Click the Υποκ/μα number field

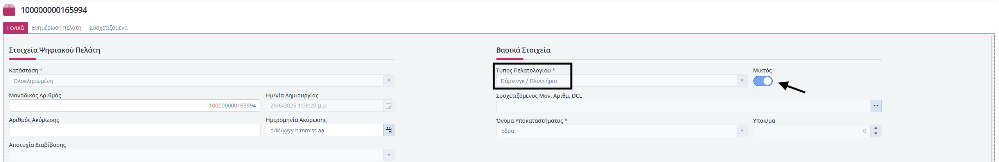[x=812, y=131]
